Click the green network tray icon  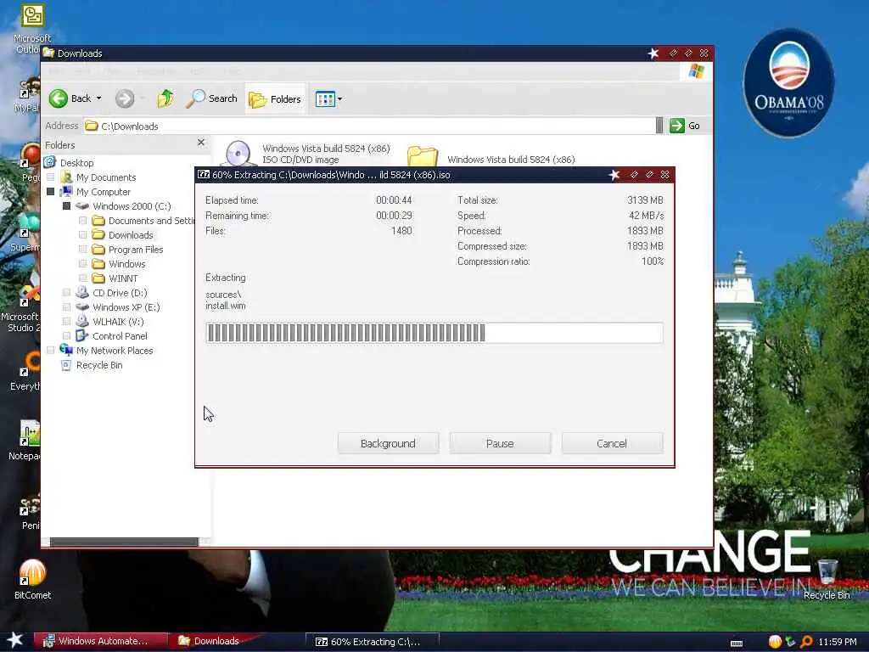point(790,642)
